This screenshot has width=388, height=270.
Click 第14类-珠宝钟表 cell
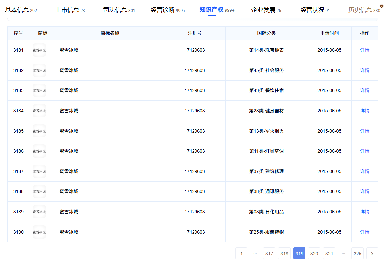click(266, 50)
